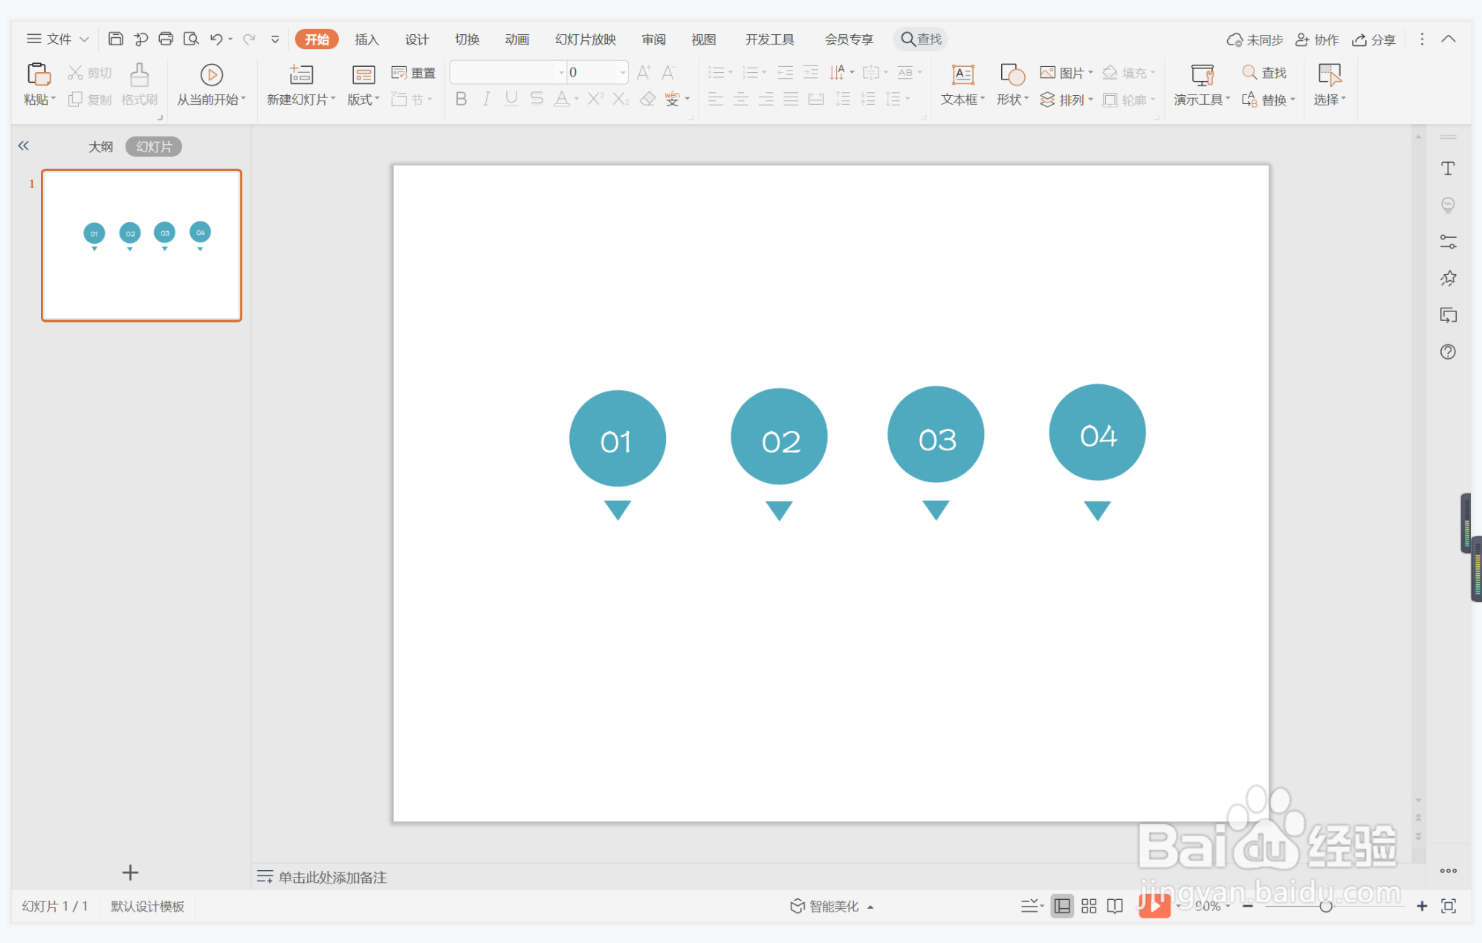
Task: Click the orange play slideshow icon in status bar
Action: point(1153,905)
